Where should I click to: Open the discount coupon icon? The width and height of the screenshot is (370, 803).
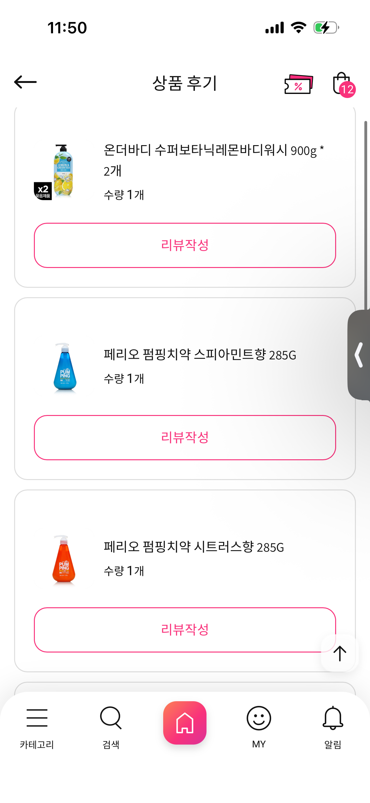298,84
